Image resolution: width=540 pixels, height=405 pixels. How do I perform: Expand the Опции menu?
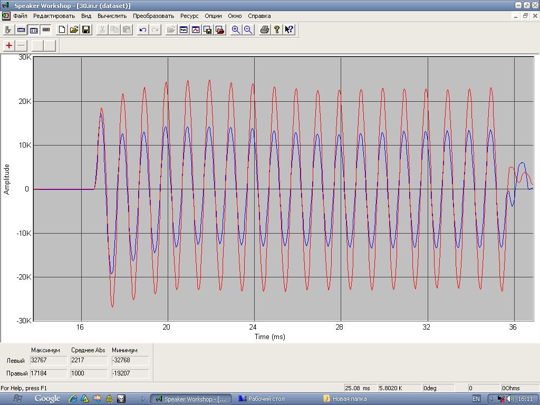pyautogui.click(x=213, y=16)
